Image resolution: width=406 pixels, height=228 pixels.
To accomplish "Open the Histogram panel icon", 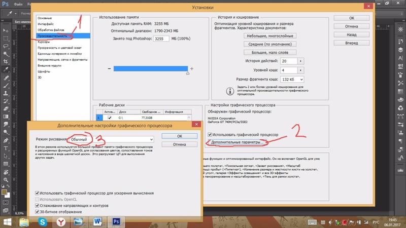I will (400, 170).
